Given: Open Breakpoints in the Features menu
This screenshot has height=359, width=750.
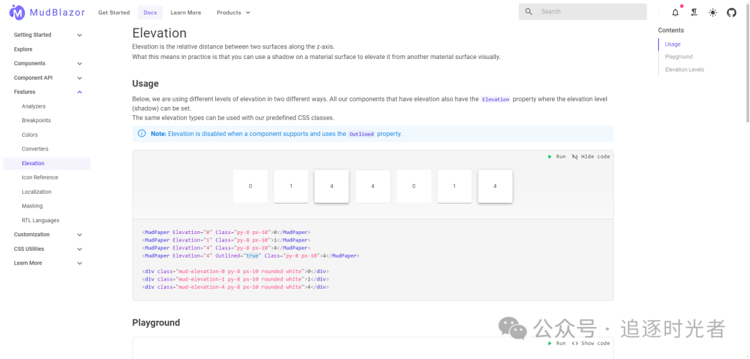Looking at the screenshot, I should [x=36, y=121].
